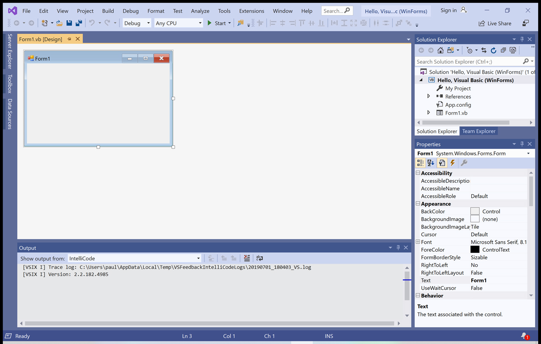
Task: Click the Home icon in Solution Explorer
Action: coord(440,50)
